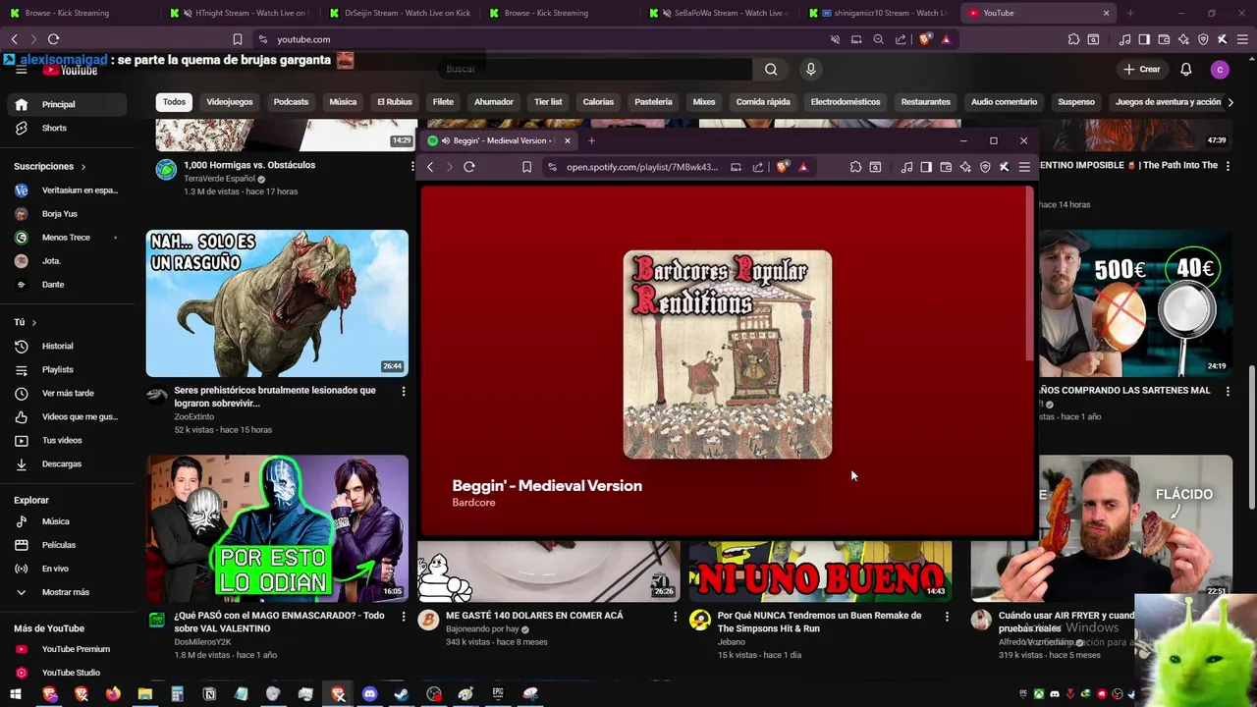Open options menu for MAGO ENMASCARADO video
This screenshot has width=1257, height=707.
404,617
